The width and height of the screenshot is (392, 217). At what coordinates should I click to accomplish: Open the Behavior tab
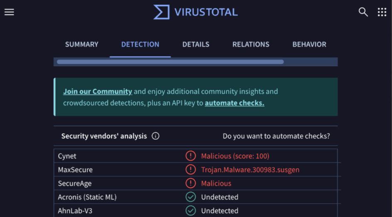309,44
